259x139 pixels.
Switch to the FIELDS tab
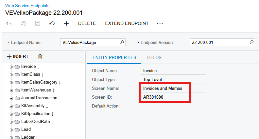(x=154, y=57)
